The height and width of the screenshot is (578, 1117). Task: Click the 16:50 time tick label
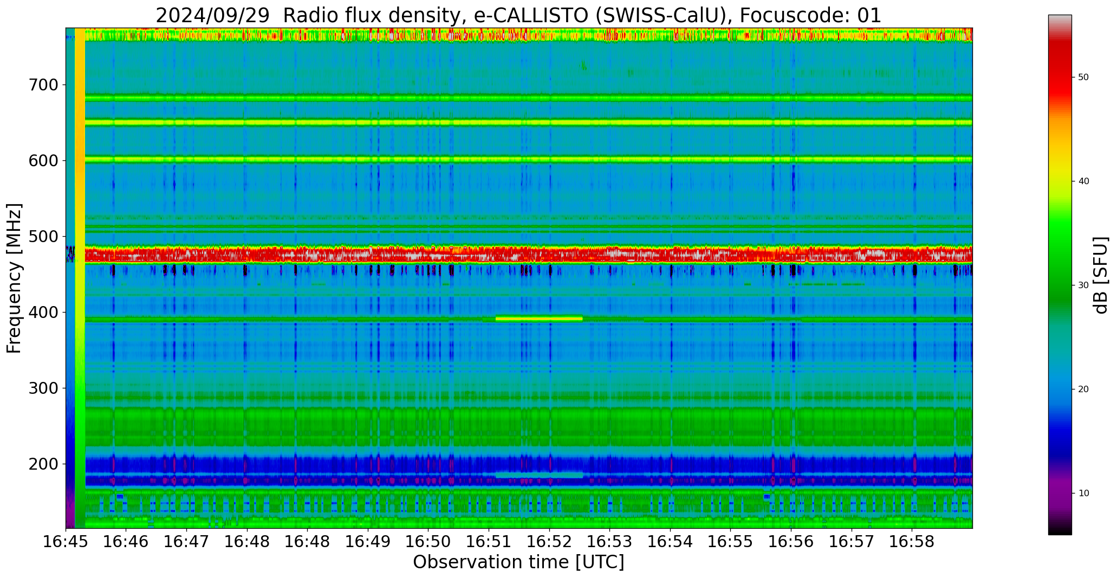pyautogui.click(x=428, y=542)
